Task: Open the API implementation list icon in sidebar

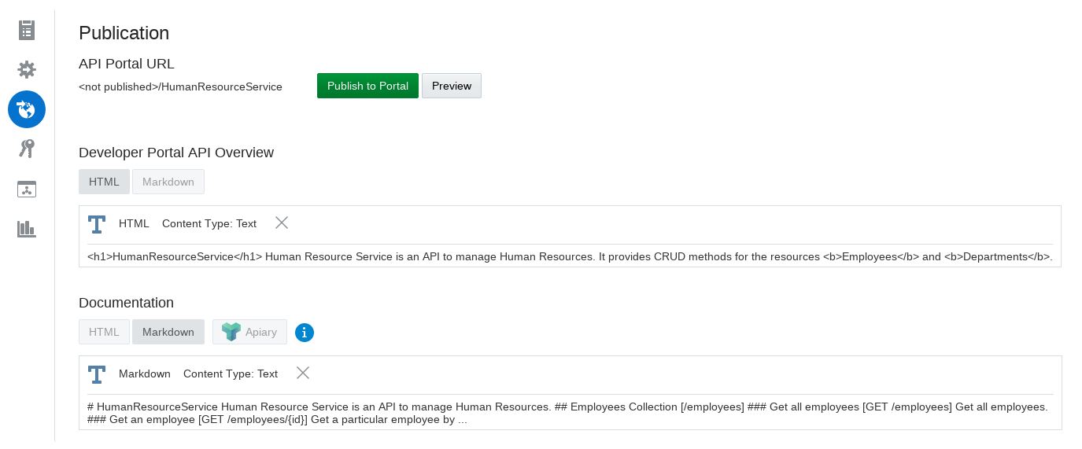Action: coord(27,30)
